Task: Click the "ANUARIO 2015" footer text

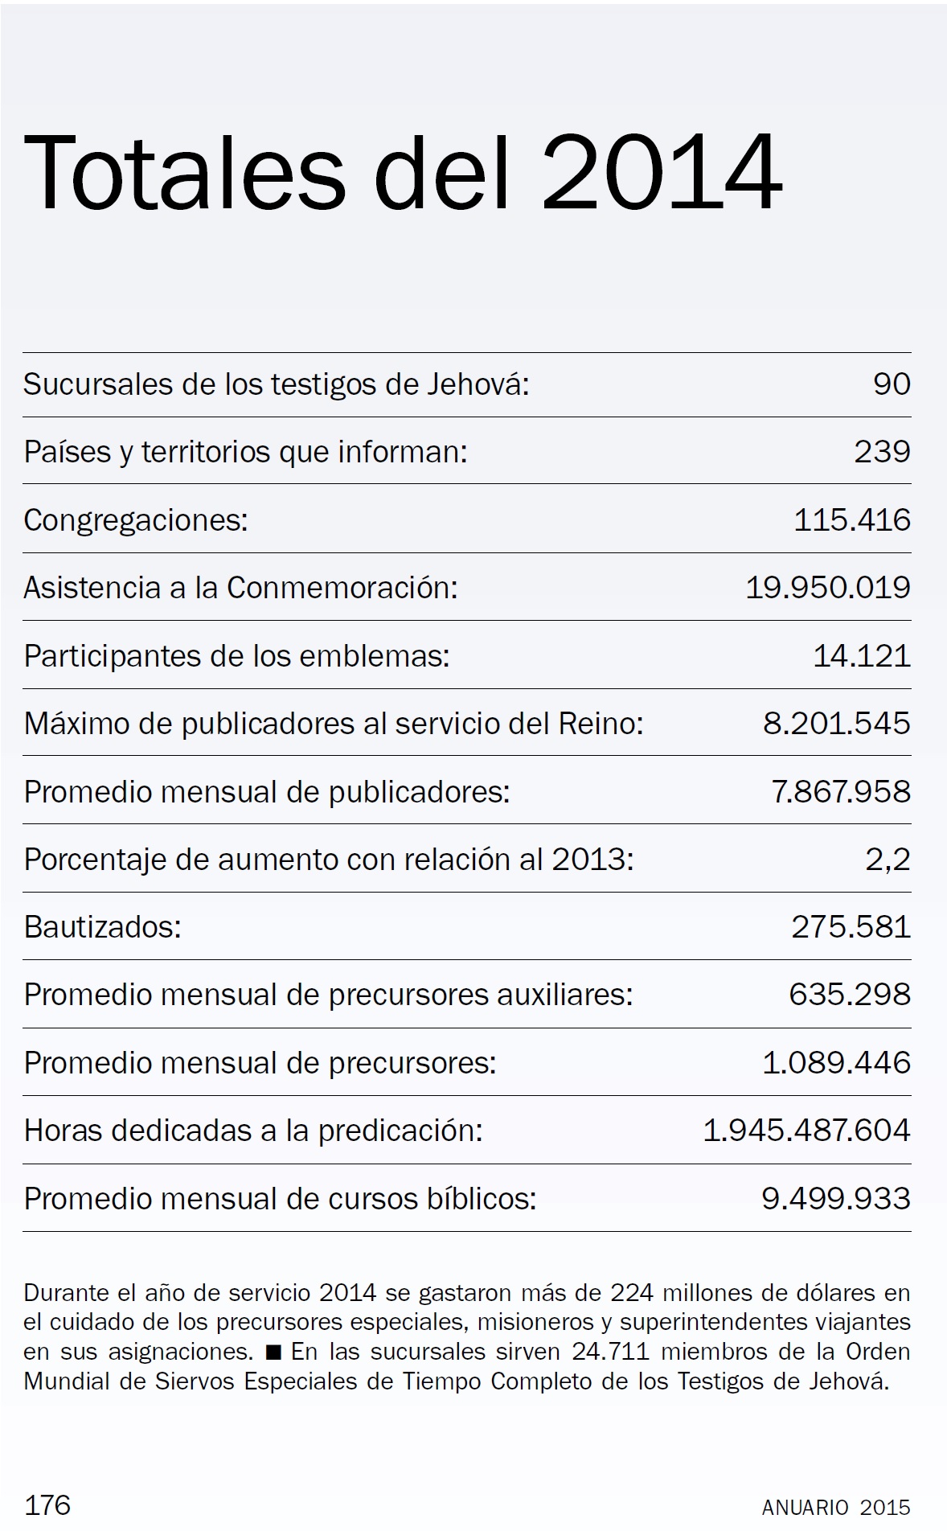Action: (836, 1507)
